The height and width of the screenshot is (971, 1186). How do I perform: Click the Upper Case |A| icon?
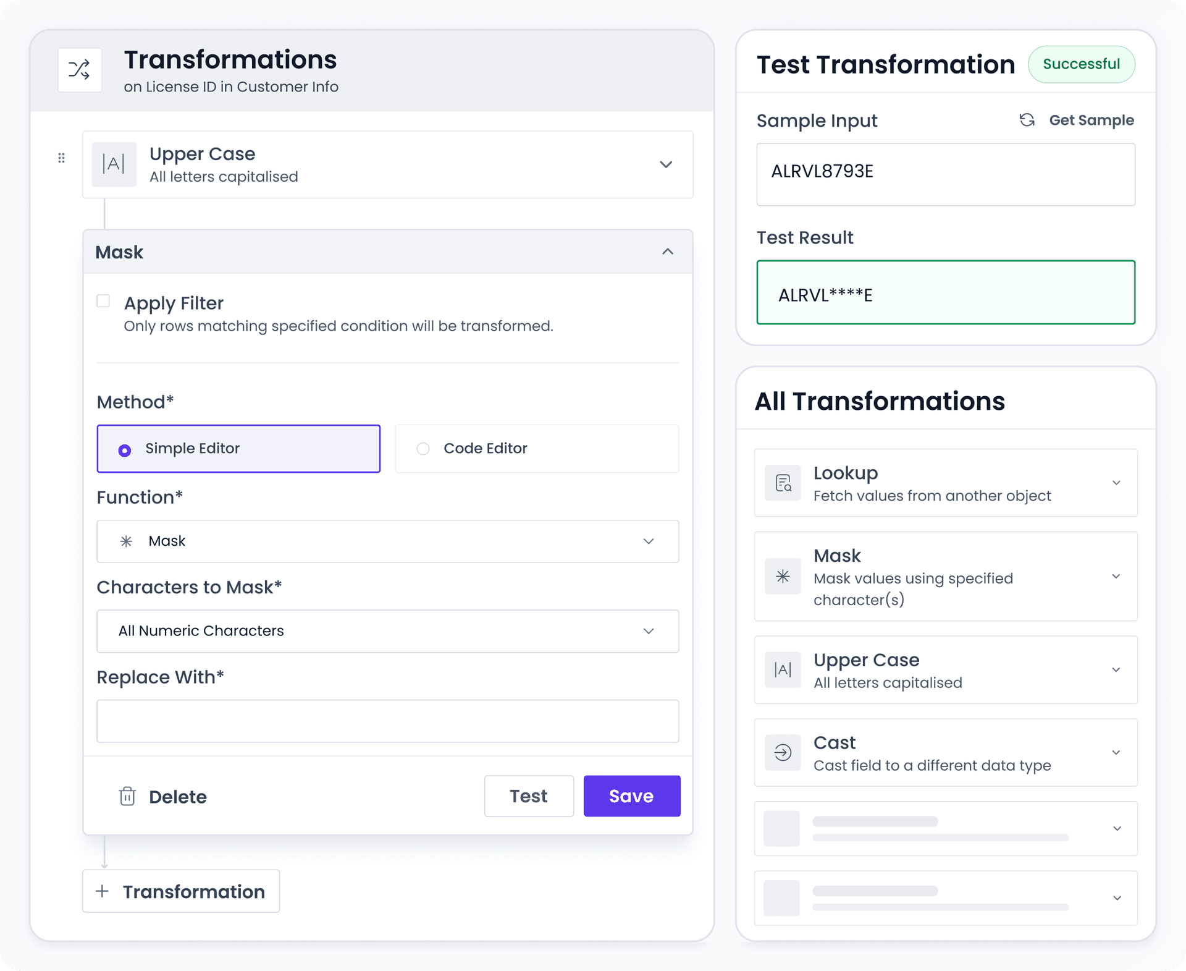[114, 164]
